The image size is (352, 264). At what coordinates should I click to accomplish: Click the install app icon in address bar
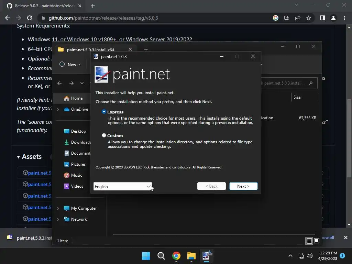[x=287, y=18]
